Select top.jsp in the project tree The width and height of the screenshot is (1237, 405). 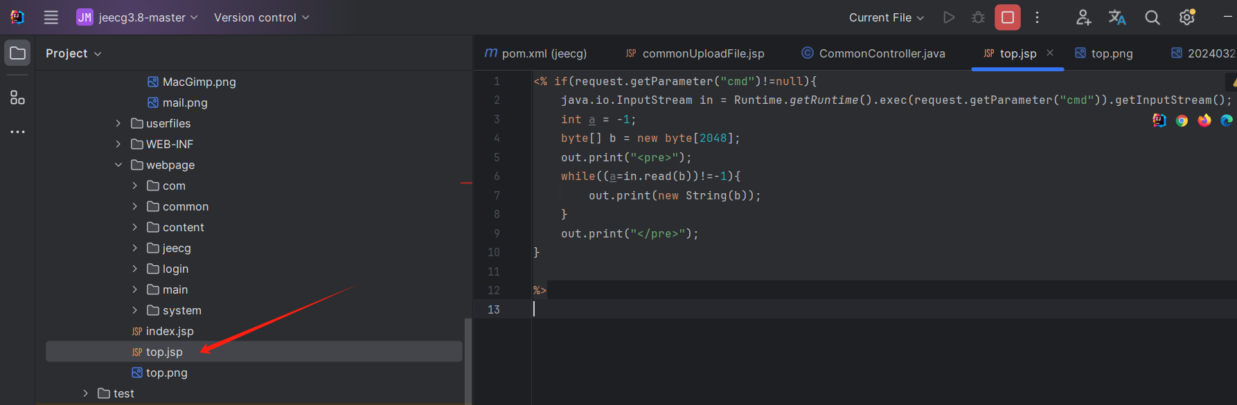click(253, 352)
